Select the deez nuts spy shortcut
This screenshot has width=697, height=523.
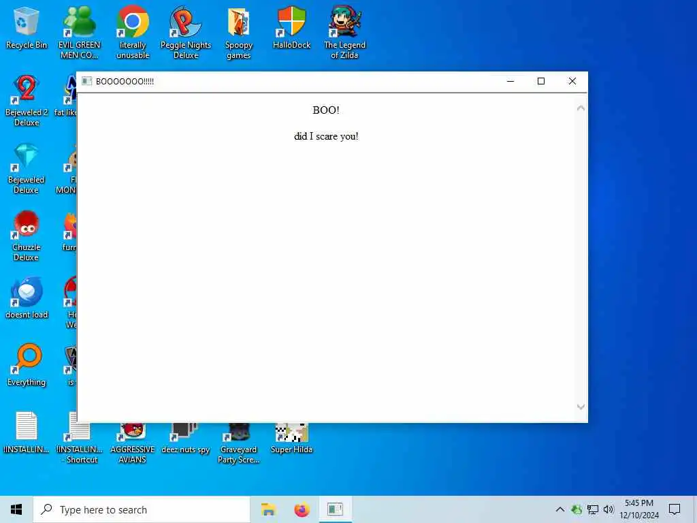(186, 439)
